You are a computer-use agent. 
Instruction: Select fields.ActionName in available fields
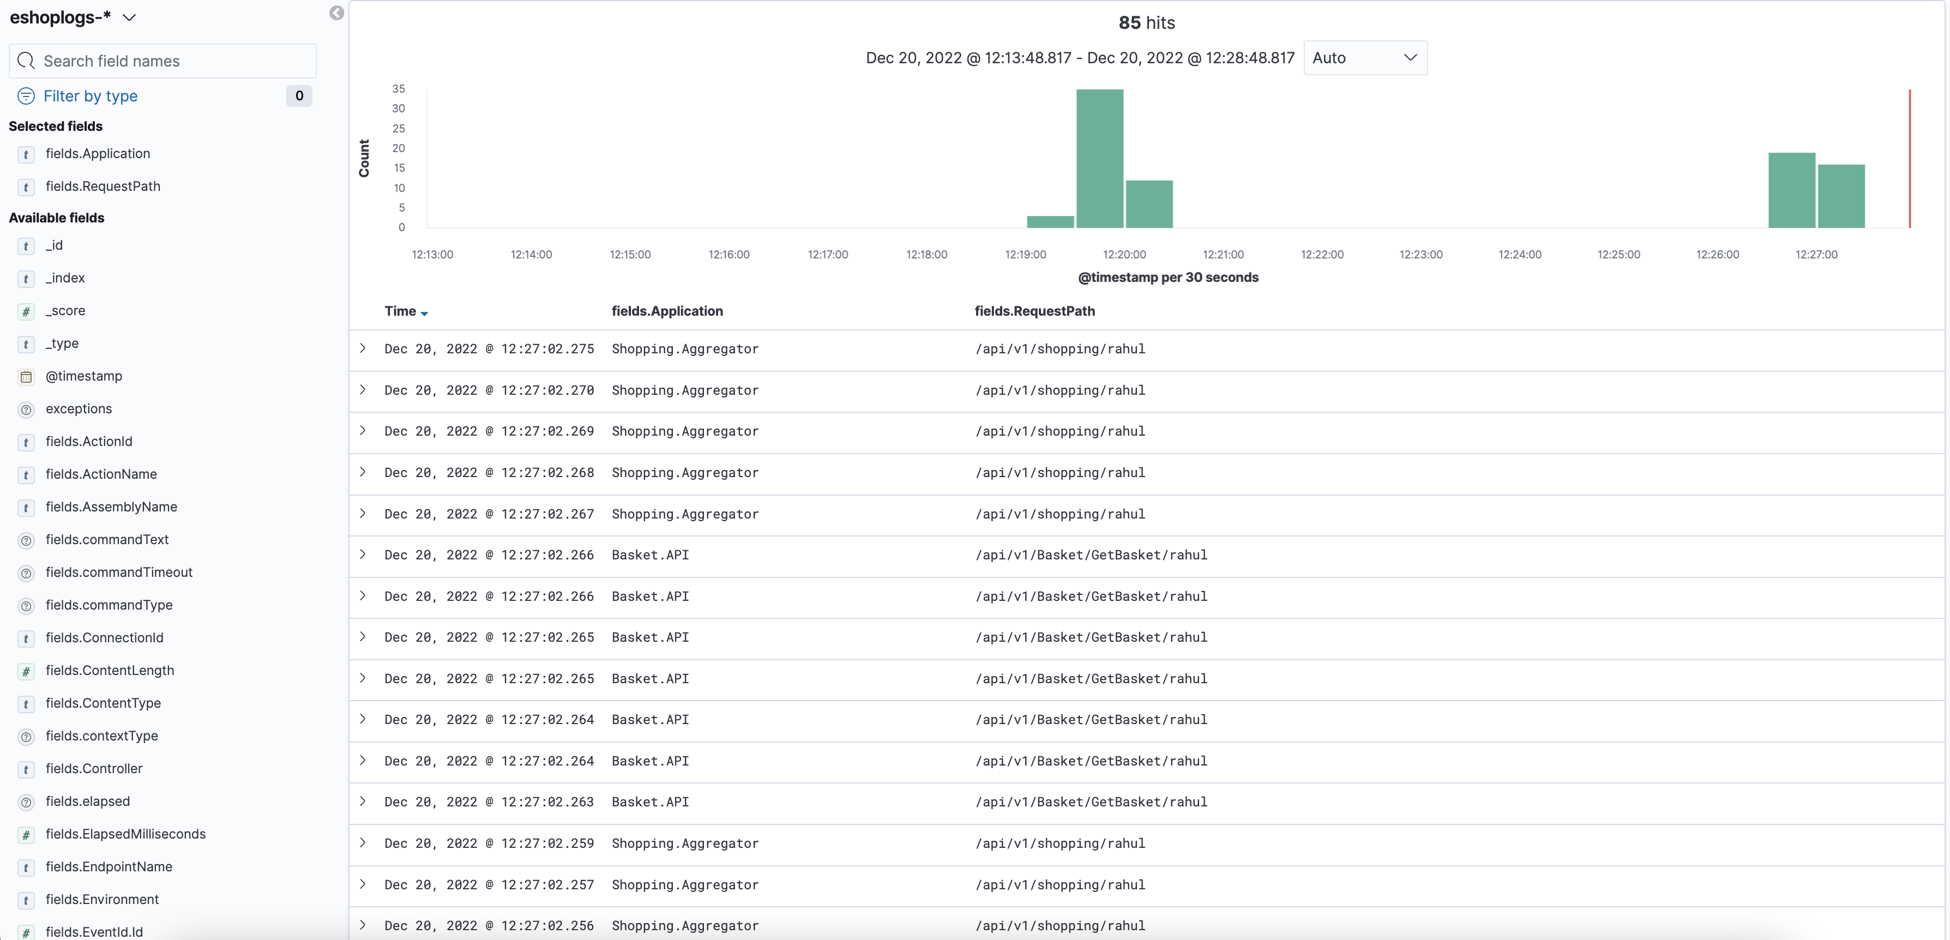click(x=101, y=474)
